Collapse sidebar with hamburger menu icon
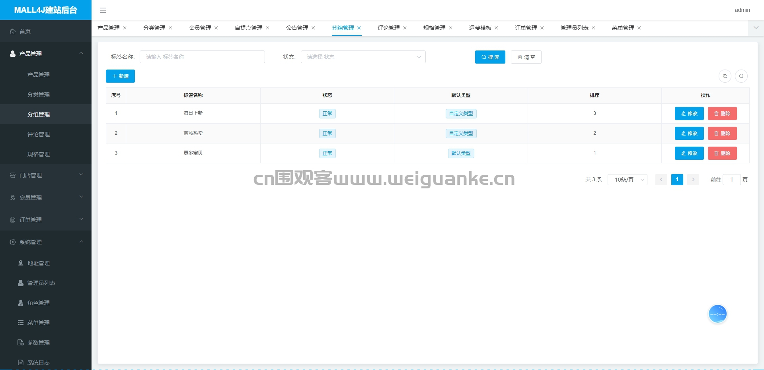The width and height of the screenshot is (764, 370). pos(103,10)
